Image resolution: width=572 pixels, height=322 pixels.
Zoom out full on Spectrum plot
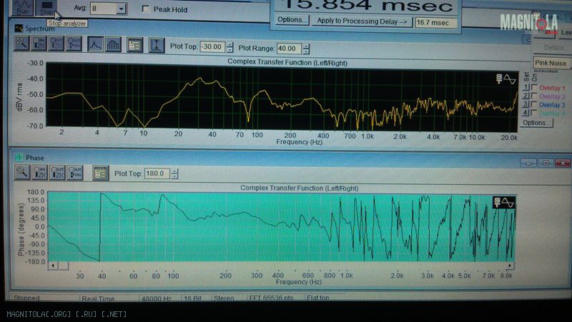[74, 44]
